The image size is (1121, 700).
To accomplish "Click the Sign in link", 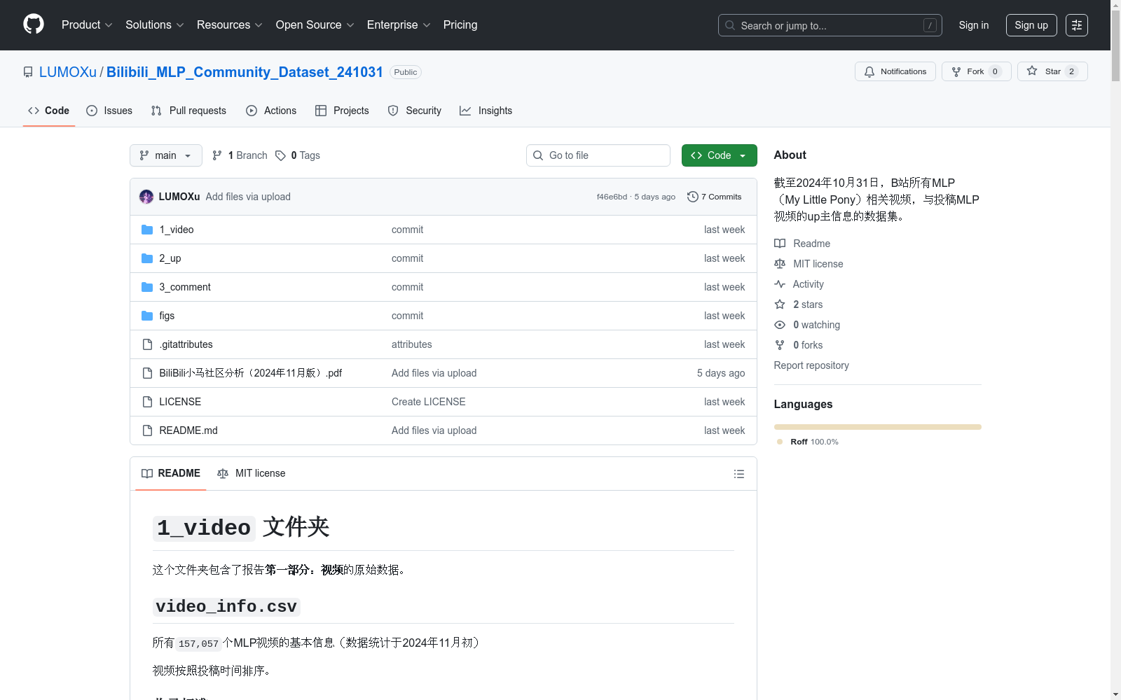I will (x=974, y=25).
